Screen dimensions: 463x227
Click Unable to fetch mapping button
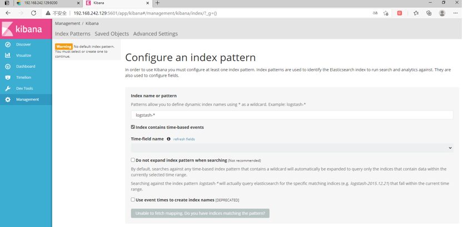200,213
